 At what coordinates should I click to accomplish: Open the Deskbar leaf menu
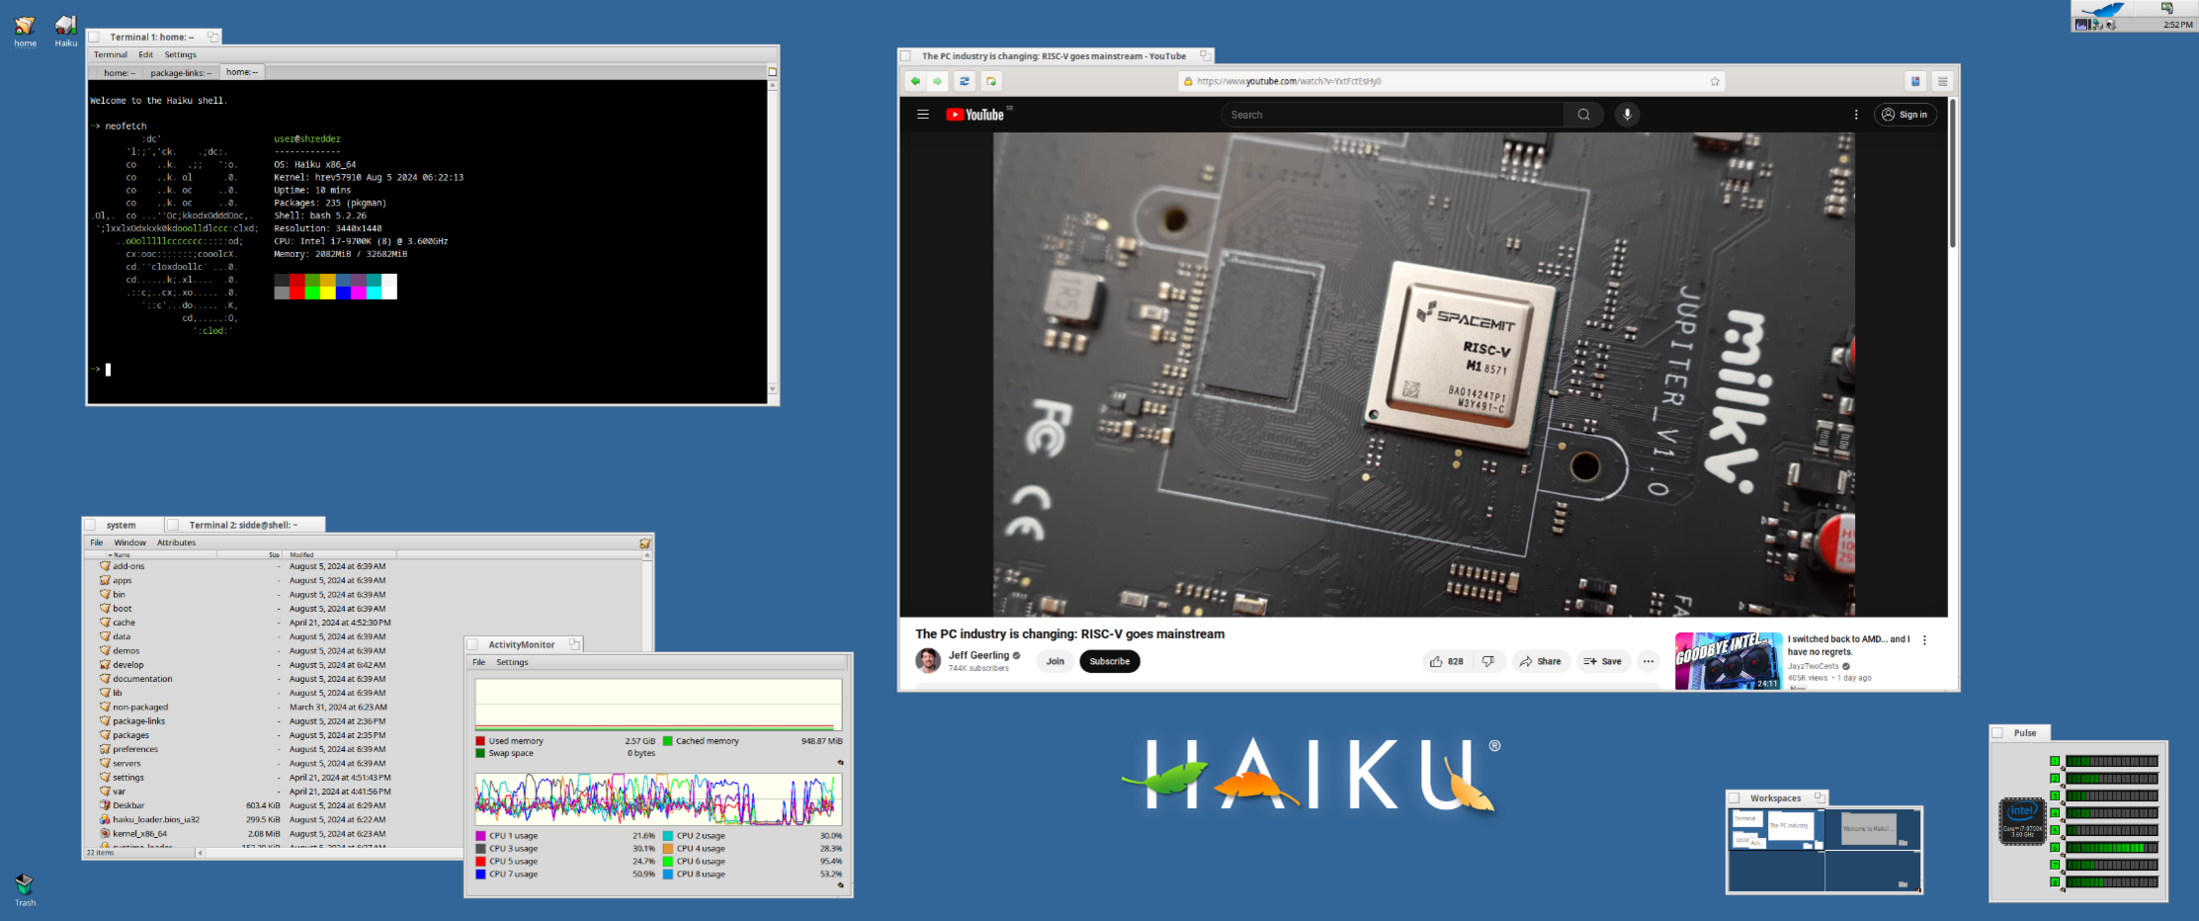click(x=2103, y=9)
